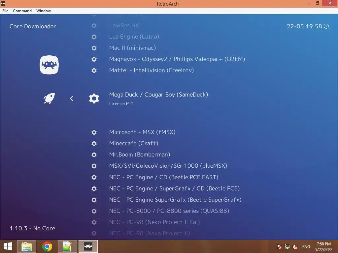The image size is (338, 253).
Task: Click the RetroArch invader logo icon
Action: click(49, 65)
